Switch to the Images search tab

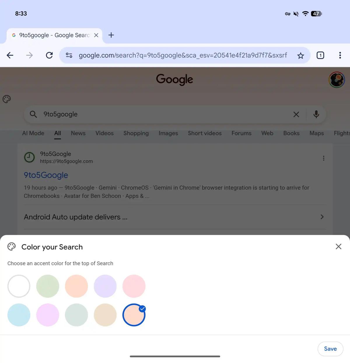click(x=168, y=133)
